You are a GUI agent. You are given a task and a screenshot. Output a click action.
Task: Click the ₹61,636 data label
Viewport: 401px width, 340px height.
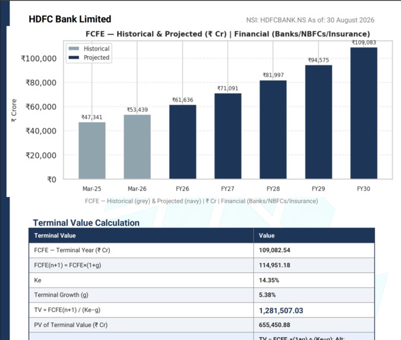pos(182,100)
